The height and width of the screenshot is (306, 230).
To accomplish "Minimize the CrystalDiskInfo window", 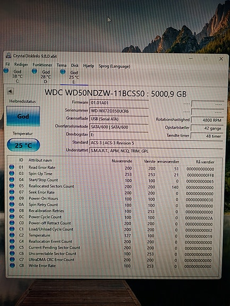I will tap(191, 58).
